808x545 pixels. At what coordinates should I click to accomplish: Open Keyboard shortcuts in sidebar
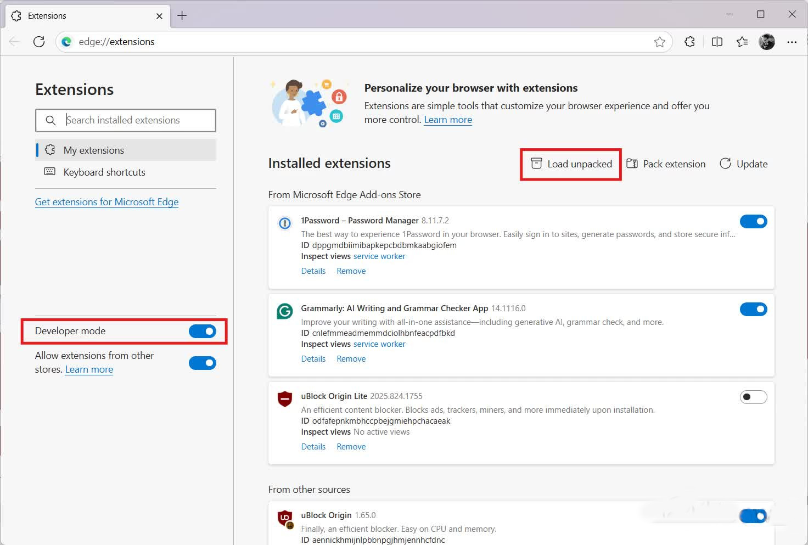126,172
